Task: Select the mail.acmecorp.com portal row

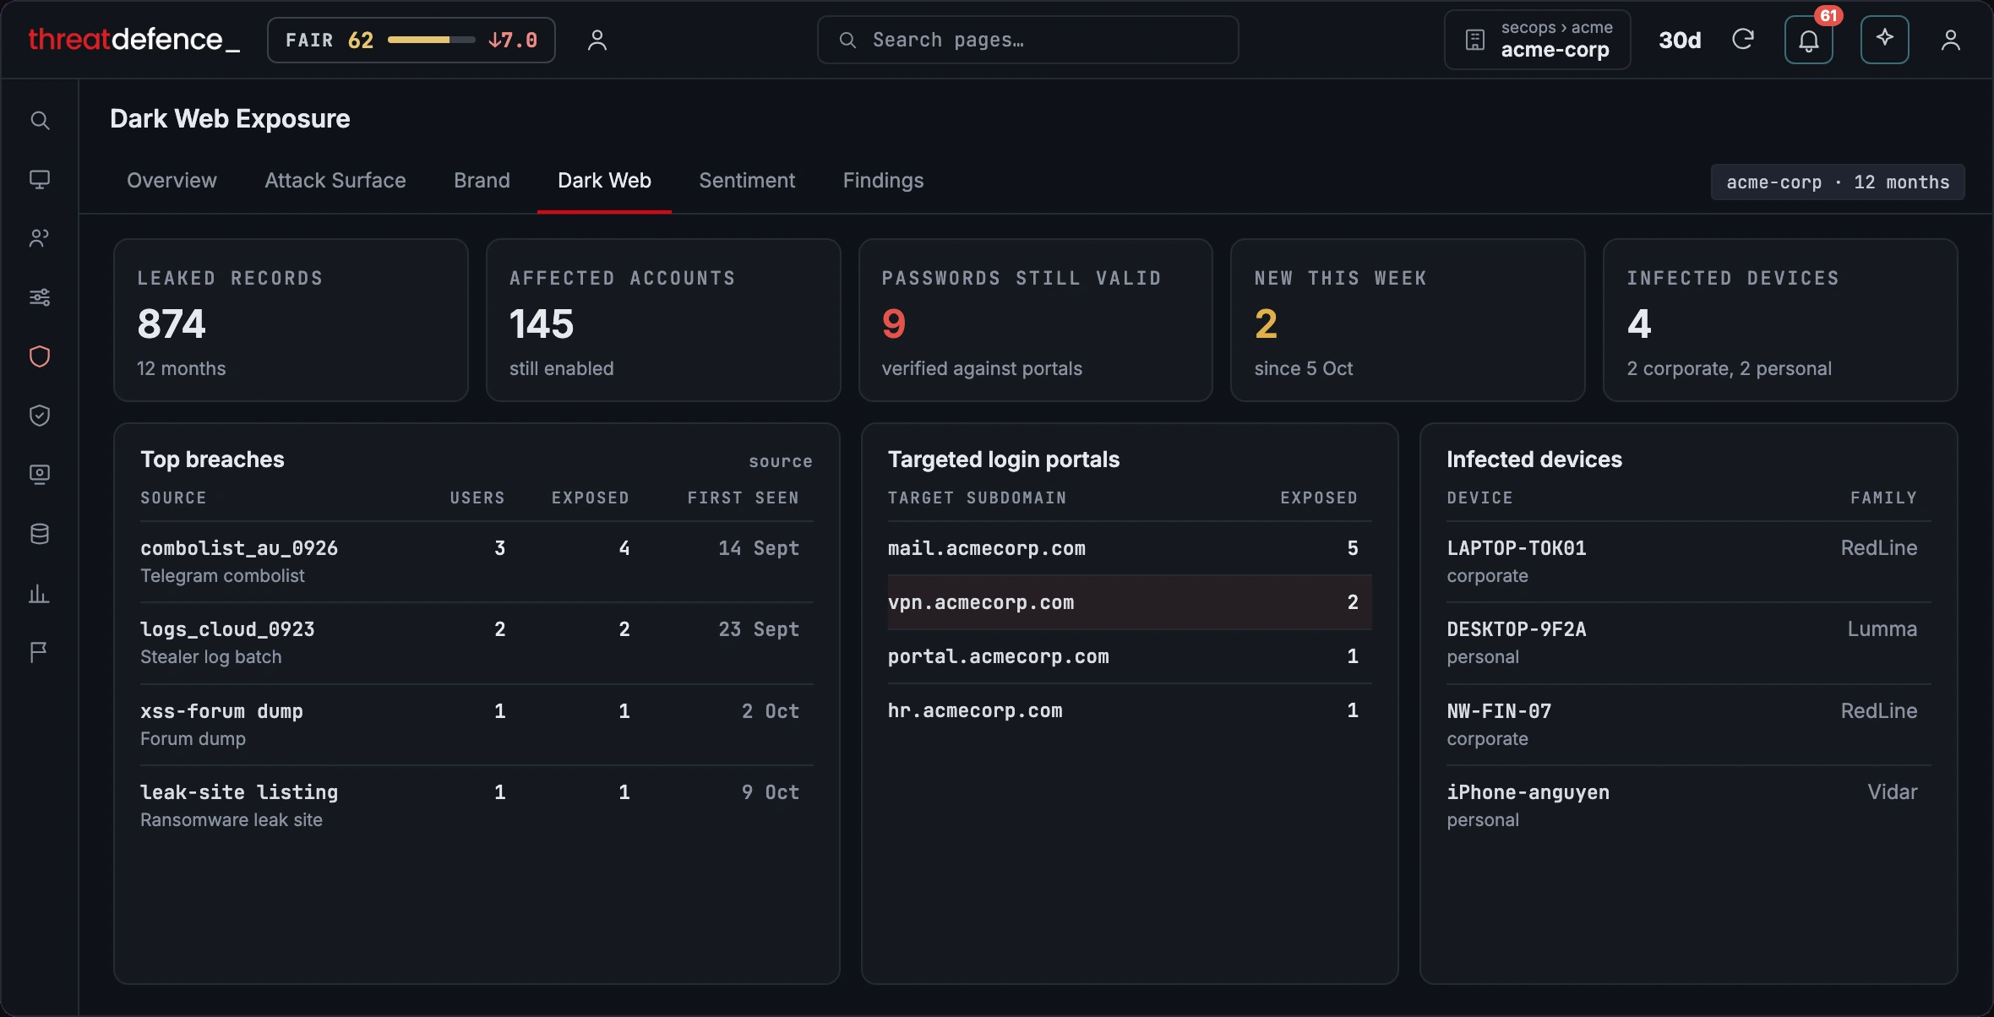Action: (x=1130, y=548)
